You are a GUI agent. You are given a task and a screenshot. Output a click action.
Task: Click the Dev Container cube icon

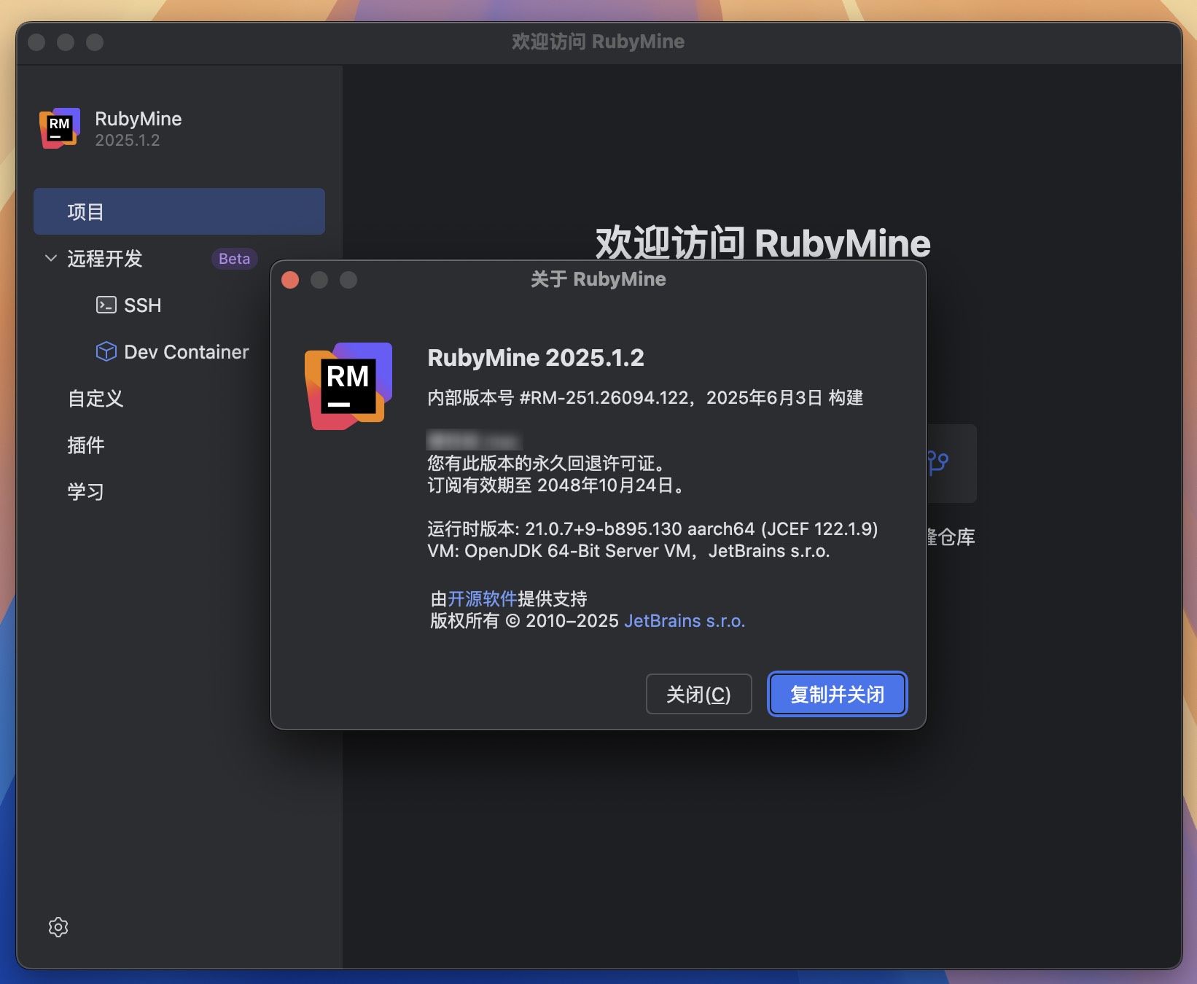[x=106, y=351]
